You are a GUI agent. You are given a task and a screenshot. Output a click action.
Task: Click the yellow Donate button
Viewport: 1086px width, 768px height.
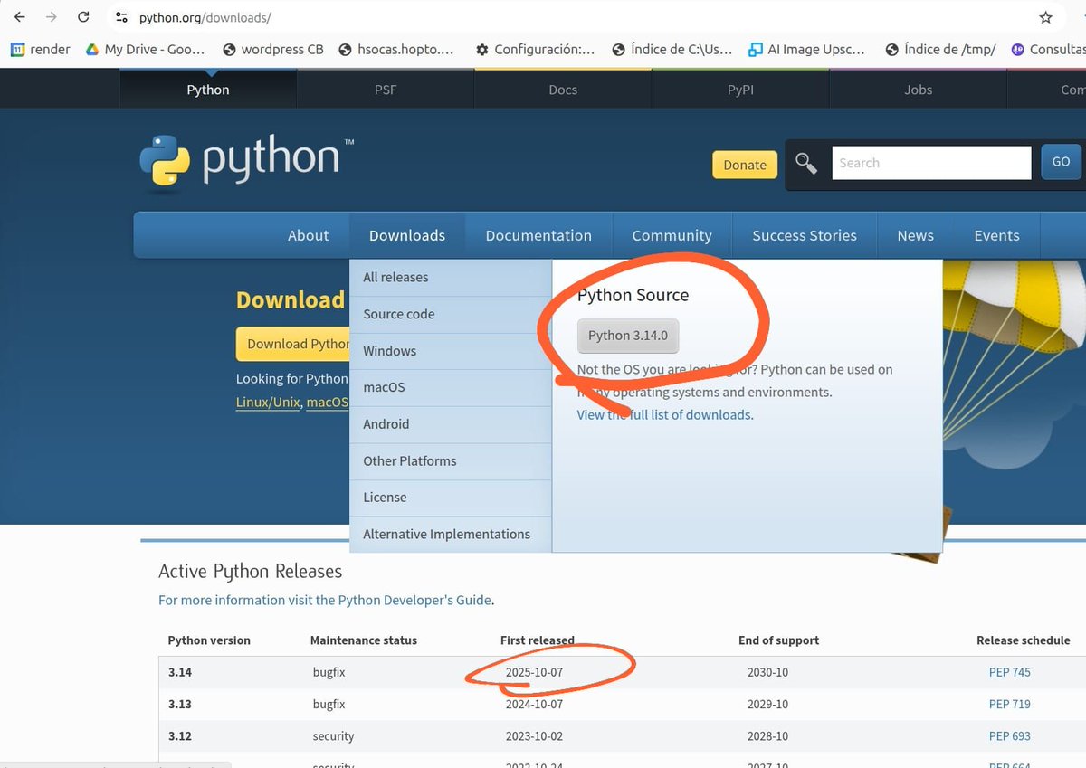[745, 165]
